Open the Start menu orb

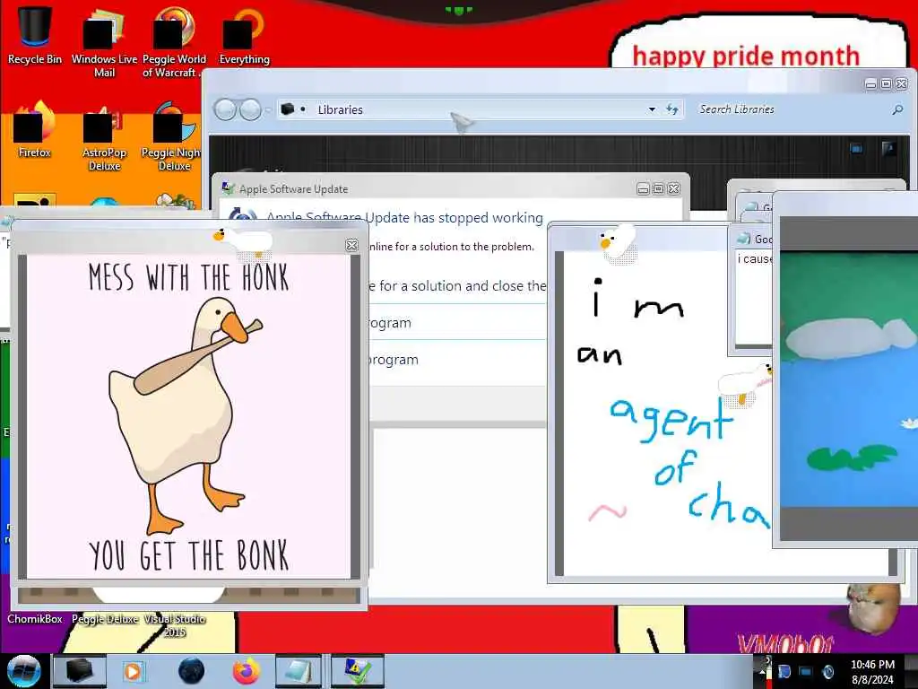23,671
